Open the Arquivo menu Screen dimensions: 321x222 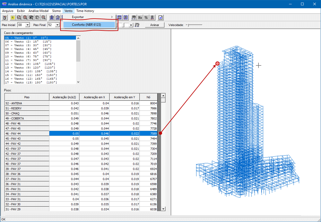pyautogui.click(x=8, y=11)
